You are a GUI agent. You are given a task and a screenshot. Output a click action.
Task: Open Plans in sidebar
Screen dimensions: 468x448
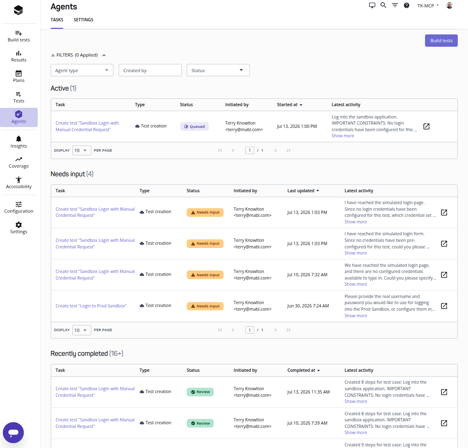(18, 77)
